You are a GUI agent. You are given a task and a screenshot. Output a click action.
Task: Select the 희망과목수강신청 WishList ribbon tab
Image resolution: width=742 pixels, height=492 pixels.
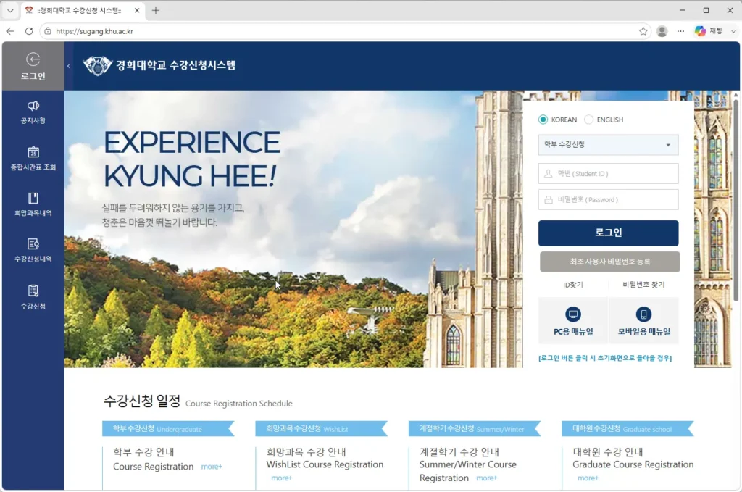coord(321,429)
